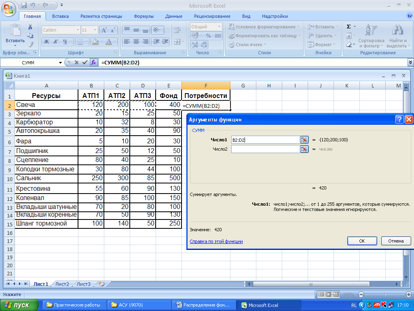The width and height of the screenshot is (414, 311).
Task: Click the Borders icon
Action: click(80, 42)
